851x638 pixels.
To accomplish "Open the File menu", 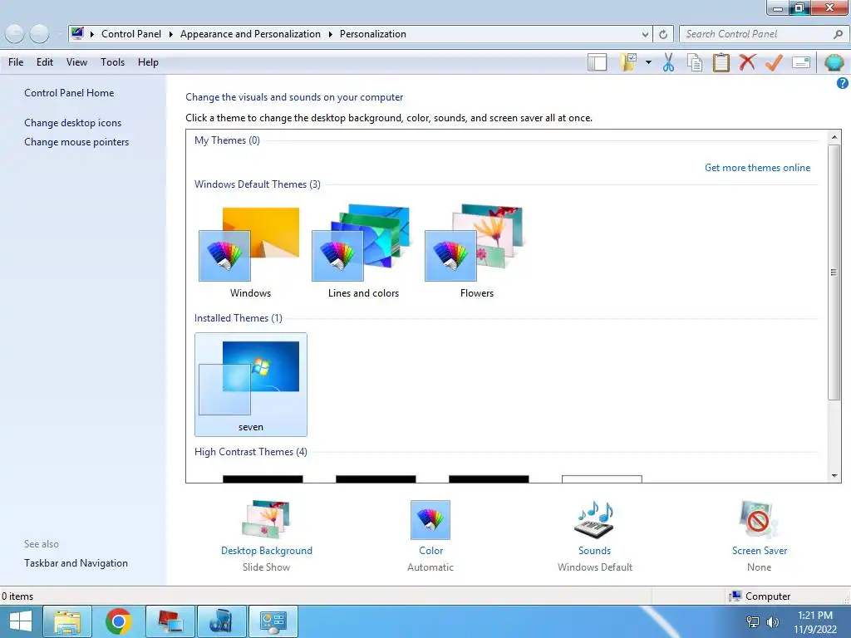I will [16, 62].
